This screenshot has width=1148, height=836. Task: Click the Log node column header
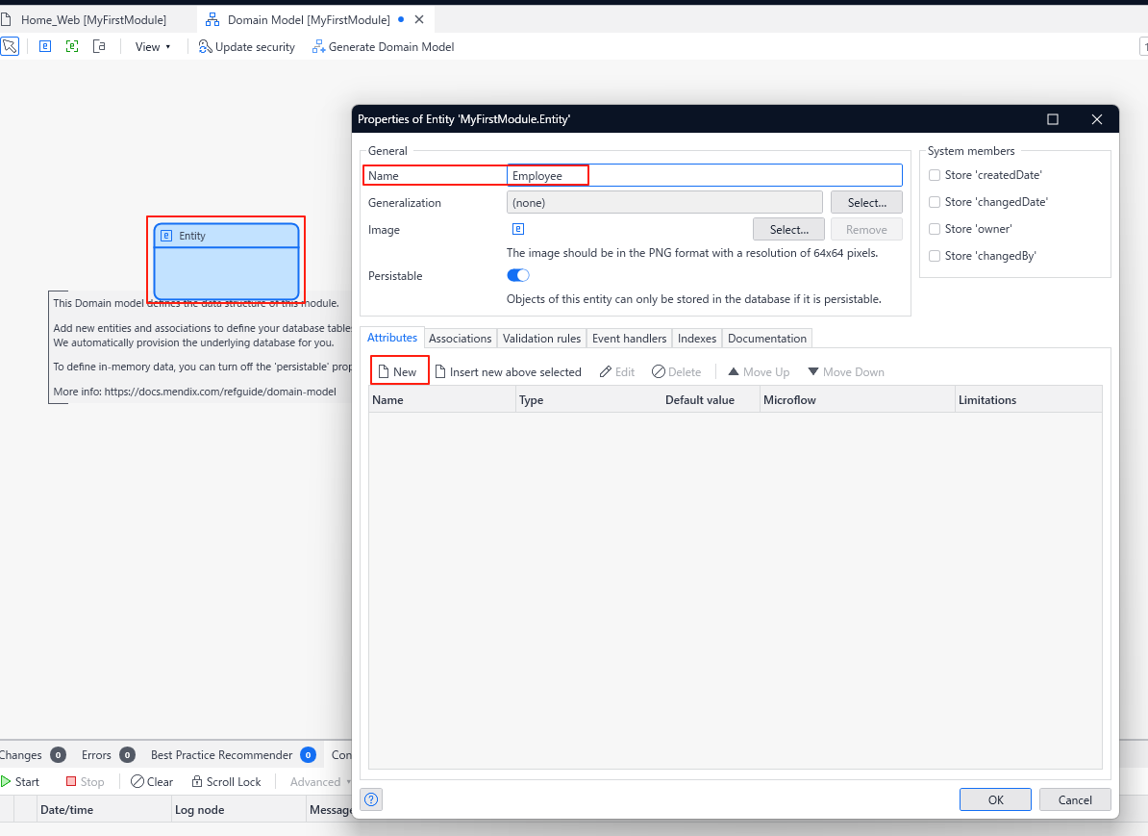click(238, 810)
